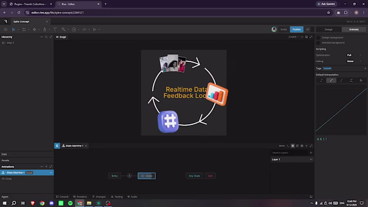Open the Data panel section

pos(27,154)
